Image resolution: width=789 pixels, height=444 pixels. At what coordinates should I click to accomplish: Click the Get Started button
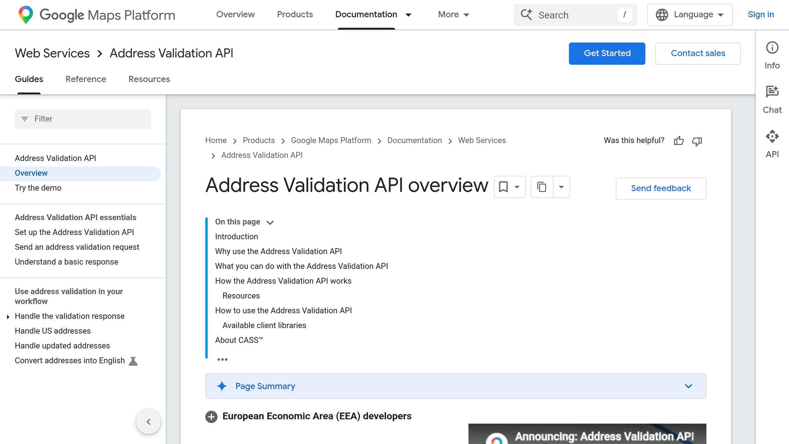[x=607, y=53]
